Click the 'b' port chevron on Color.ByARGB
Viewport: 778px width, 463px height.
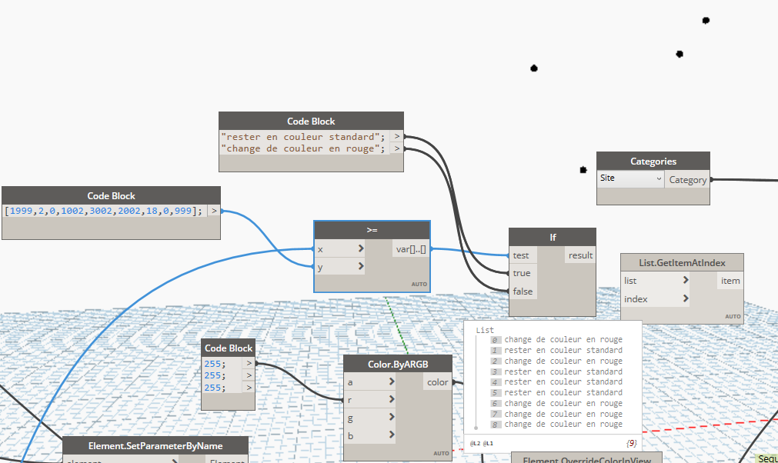click(x=392, y=435)
